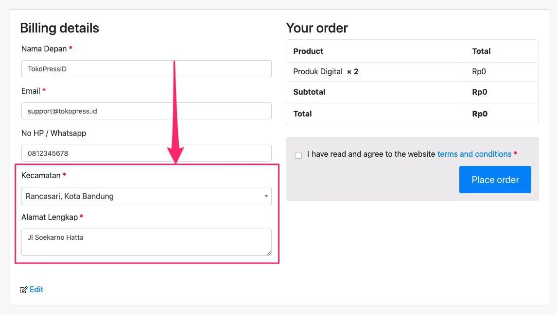Click the Product column header
Image resolution: width=557 pixels, height=315 pixels.
pyautogui.click(x=308, y=51)
